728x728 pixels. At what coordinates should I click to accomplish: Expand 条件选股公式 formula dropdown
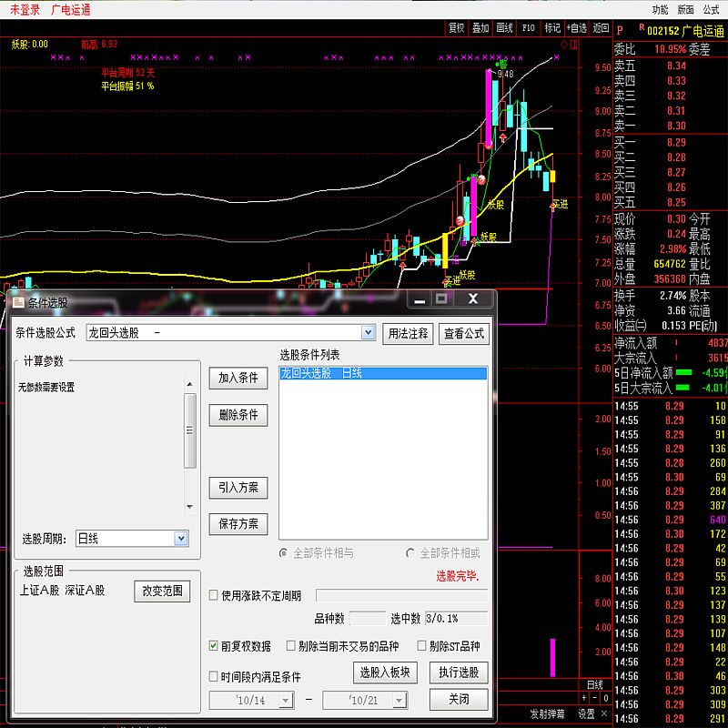coord(368,333)
